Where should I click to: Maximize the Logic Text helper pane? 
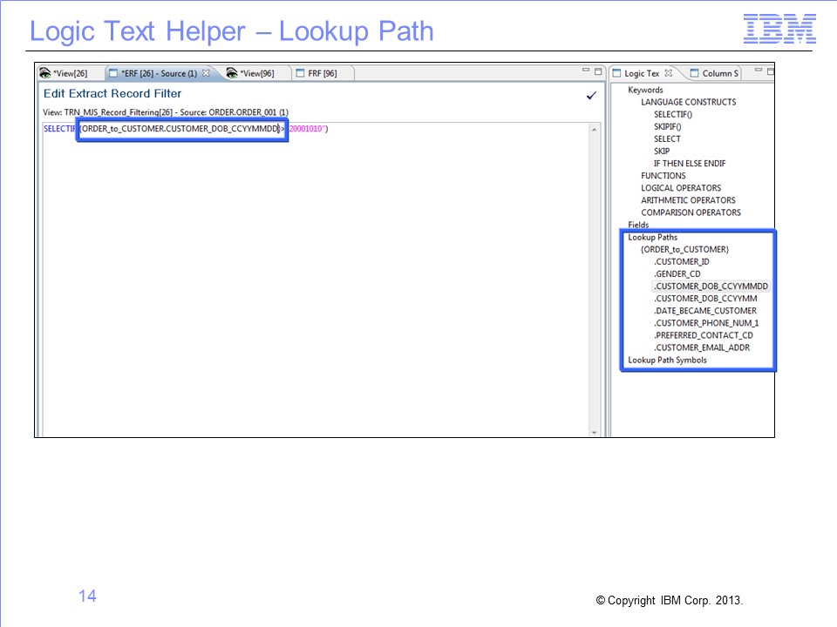click(770, 71)
